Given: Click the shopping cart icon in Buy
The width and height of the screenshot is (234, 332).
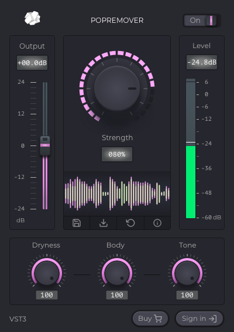Looking at the screenshot, I should pyautogui.click(x=158, y=319).
